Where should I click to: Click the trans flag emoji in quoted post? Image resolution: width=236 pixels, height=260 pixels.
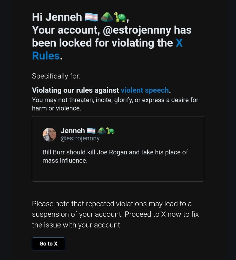91,131
